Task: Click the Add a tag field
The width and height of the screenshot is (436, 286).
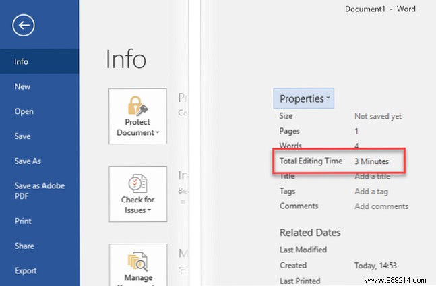Action: tap(371, 192)
